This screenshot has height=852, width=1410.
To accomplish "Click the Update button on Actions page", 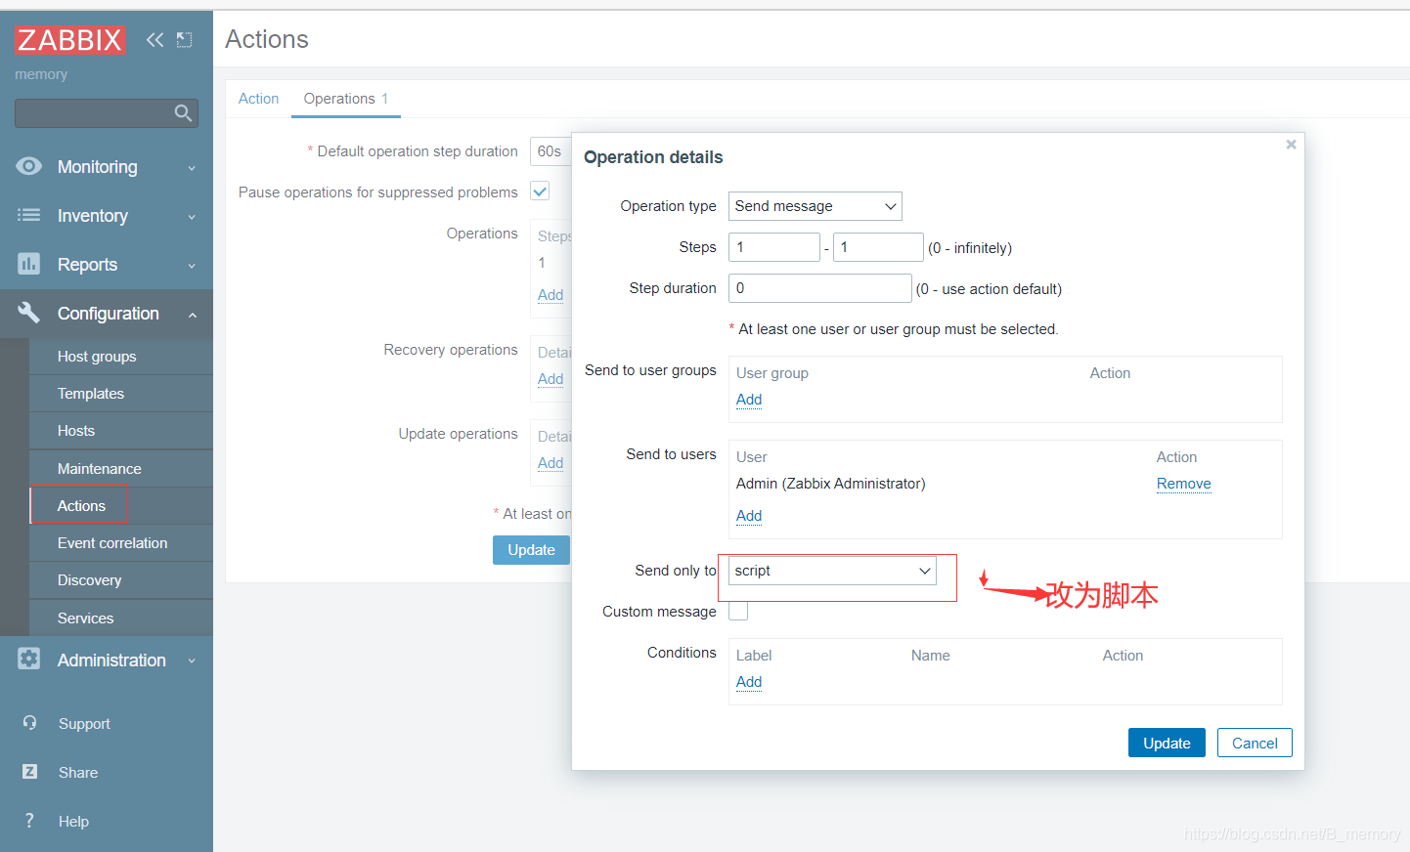I will [x=531, y=550].
